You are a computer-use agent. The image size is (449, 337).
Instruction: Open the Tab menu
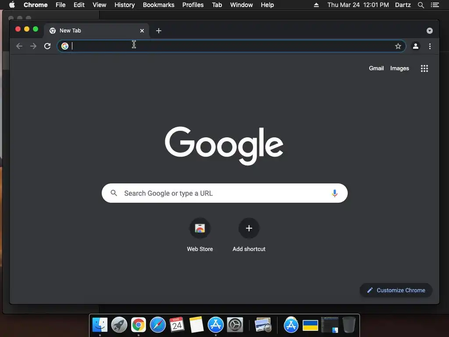pos(217,5)
